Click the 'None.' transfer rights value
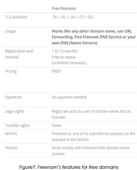Image resolution: width=137 pixels, height=170 pixels. (57, 125)
